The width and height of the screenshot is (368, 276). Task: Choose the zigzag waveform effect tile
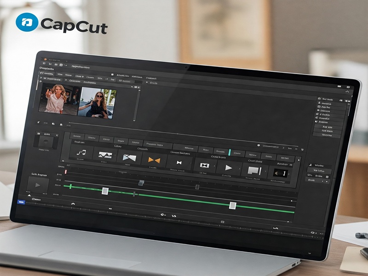point(105,155)
